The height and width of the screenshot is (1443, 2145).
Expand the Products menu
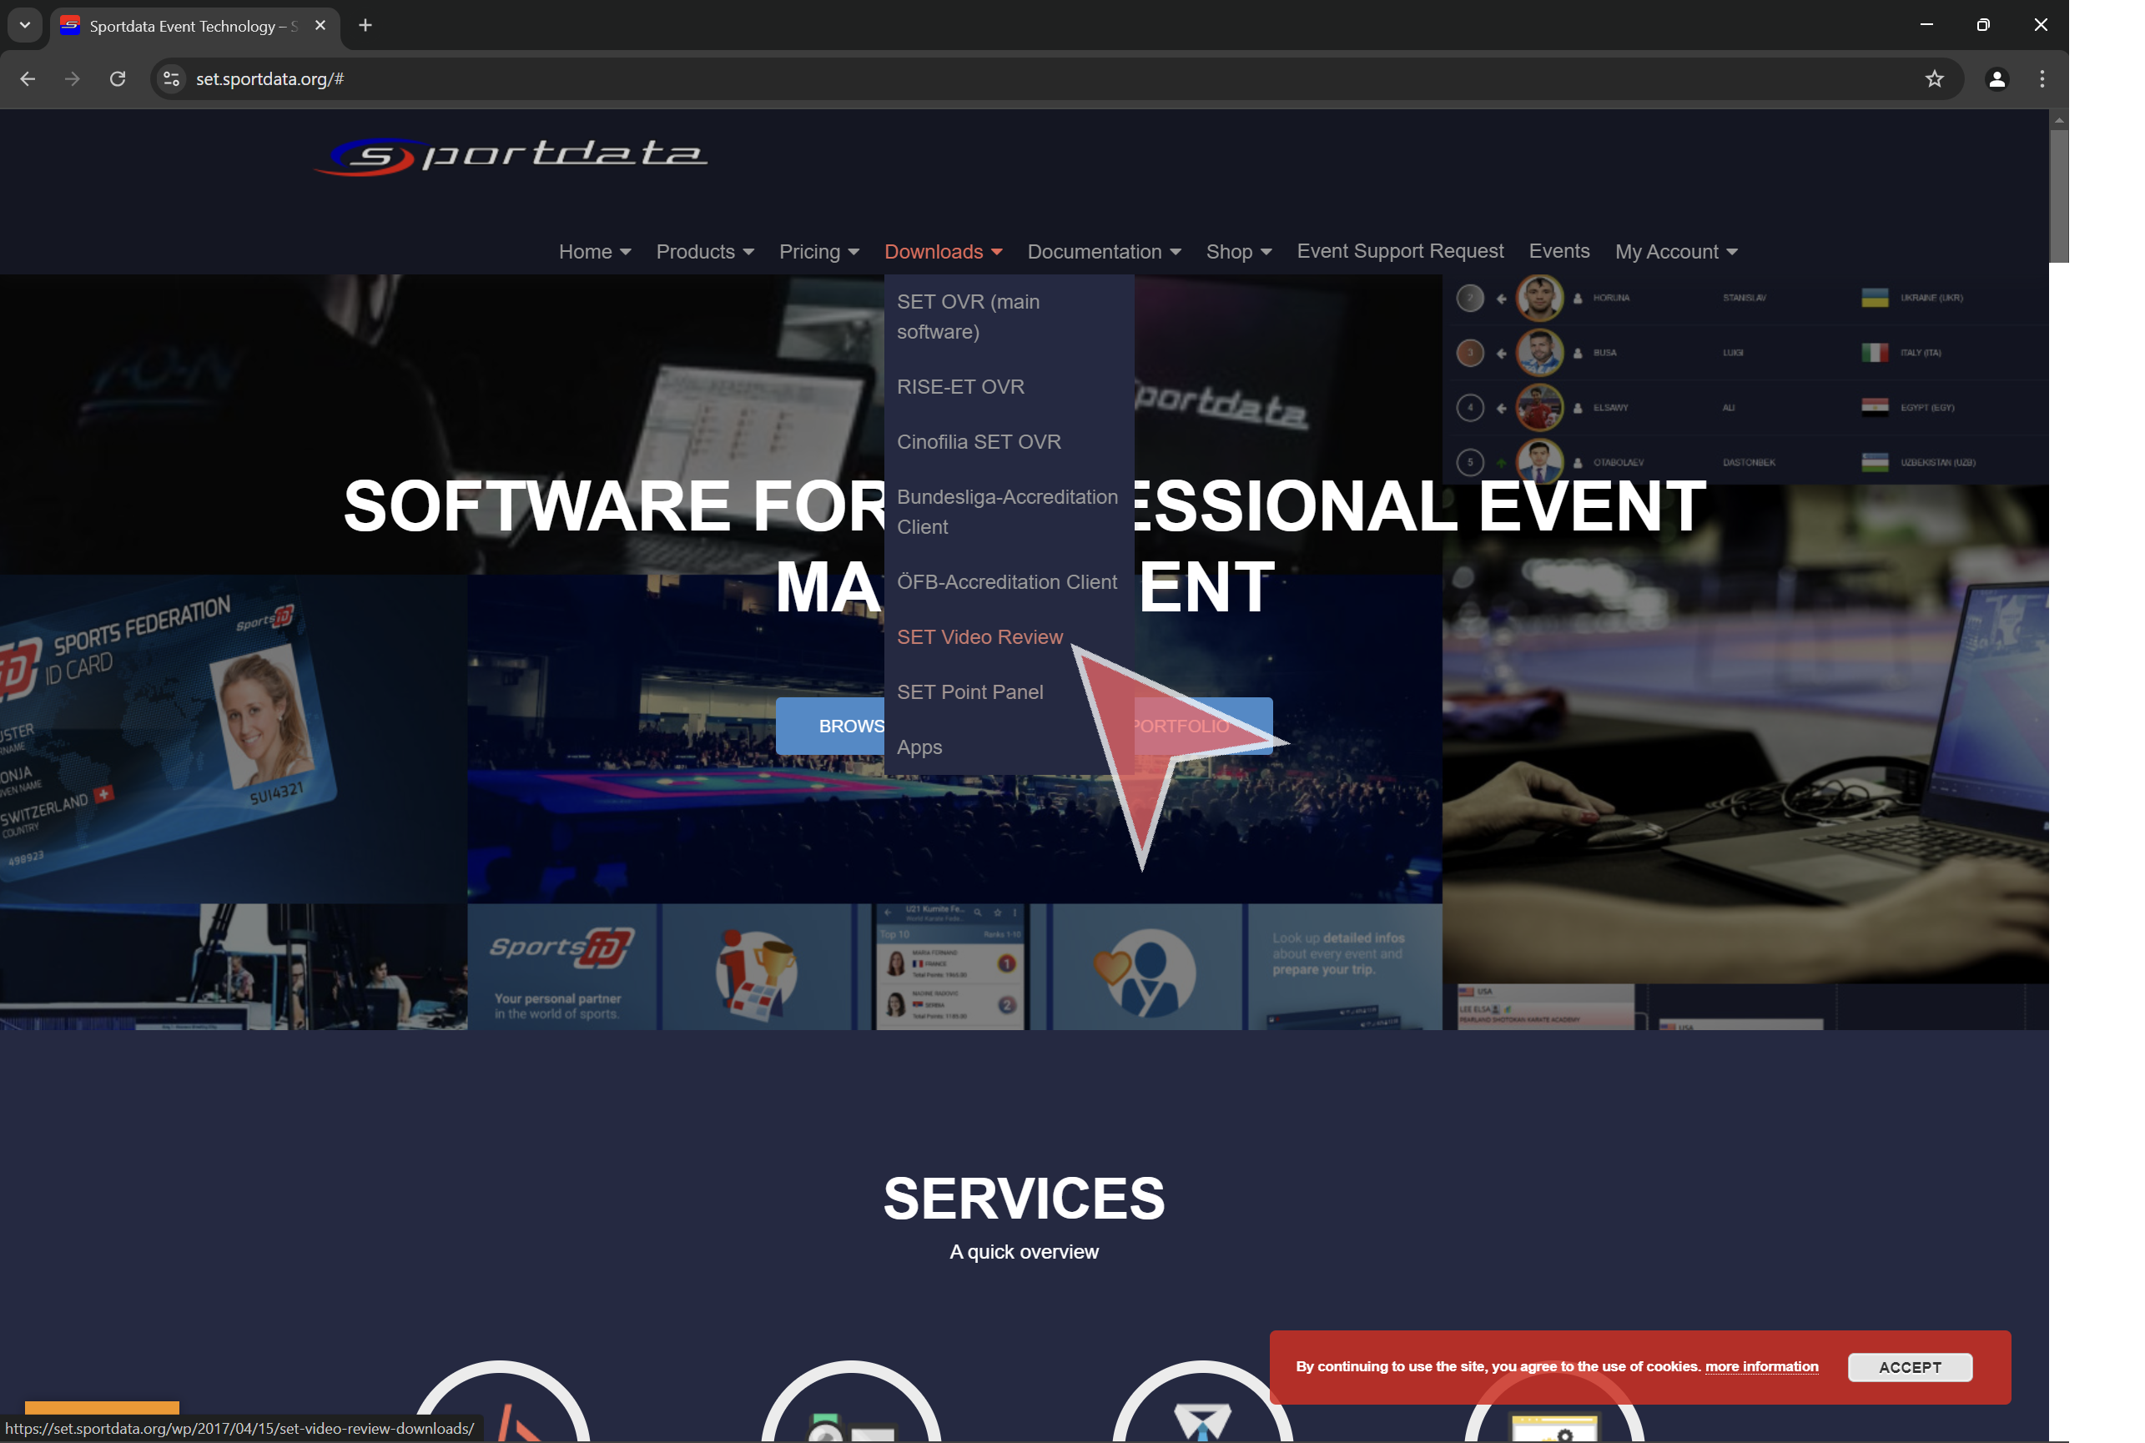tap(705, 251)
